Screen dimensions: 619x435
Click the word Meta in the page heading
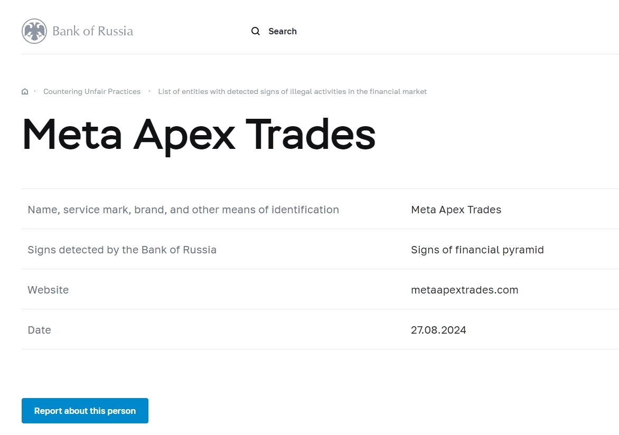[x=72, y=134]
